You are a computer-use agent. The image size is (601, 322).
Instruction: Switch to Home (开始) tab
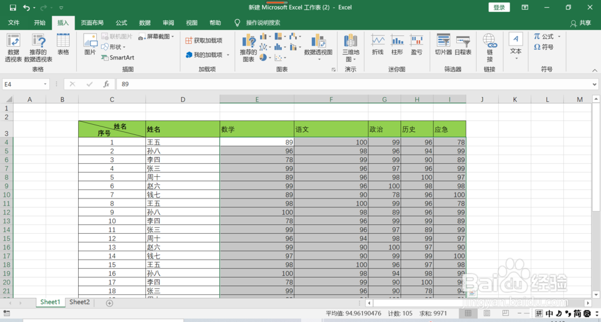tap(40, 23)
